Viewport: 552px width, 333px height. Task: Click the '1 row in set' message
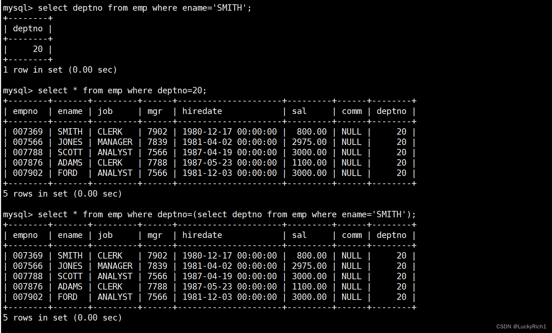coord(60,70)
